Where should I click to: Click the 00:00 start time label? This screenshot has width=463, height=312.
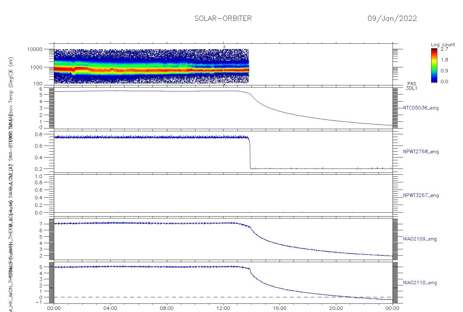[x=54, y=308]
